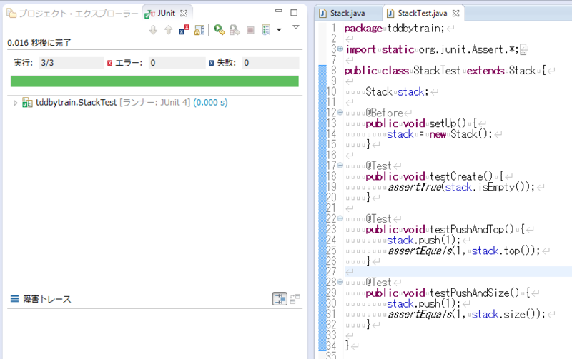The image size is (572, 359).
Task: Click the green JUnit progress bar
Action: coord(154,81)
